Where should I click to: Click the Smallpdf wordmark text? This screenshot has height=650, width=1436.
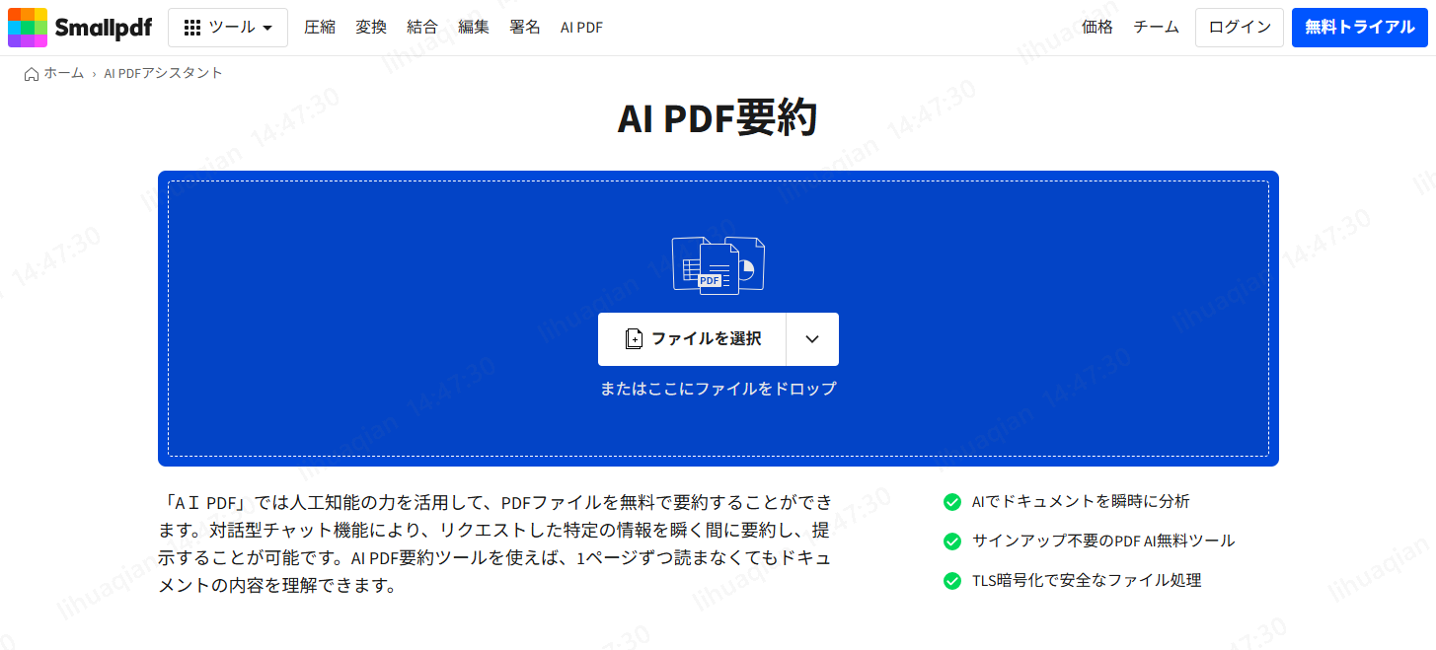(104, 28)
